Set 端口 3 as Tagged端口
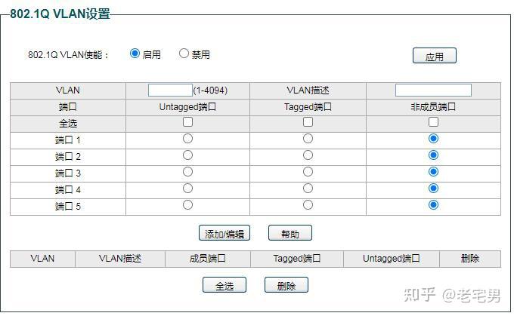 [308, 172]
